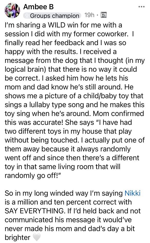The width and height of the screenshot is (150, 243).
Task: Open Ambee B's profile picture
Action: click(x=13, y=11)
